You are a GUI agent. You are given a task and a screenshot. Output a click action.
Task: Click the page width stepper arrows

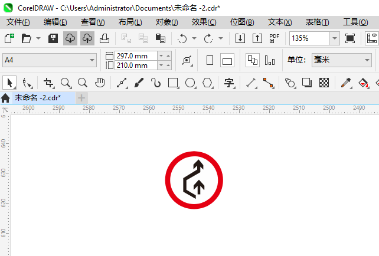pos(164,56)
